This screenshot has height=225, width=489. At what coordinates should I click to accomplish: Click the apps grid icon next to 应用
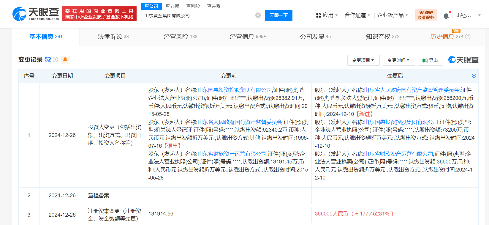coord(319,15)
